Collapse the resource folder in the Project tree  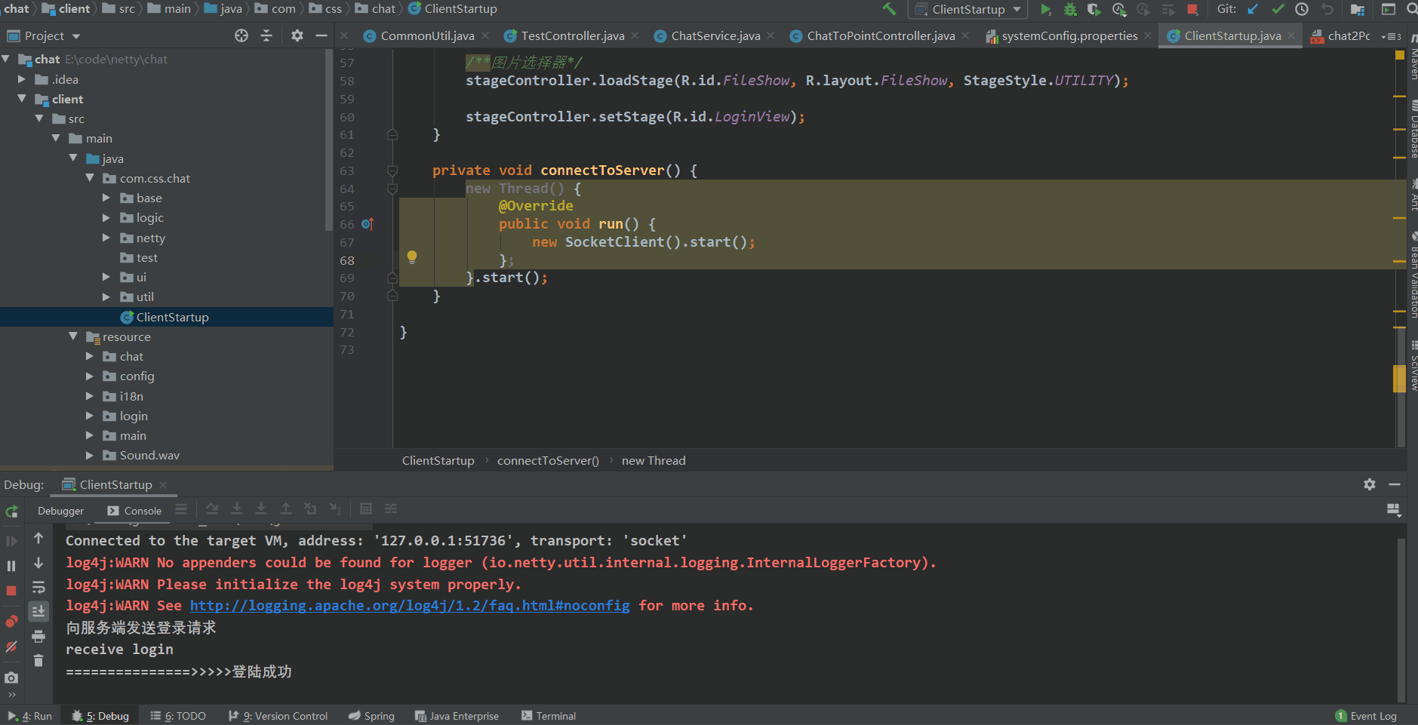click(73, 336)
